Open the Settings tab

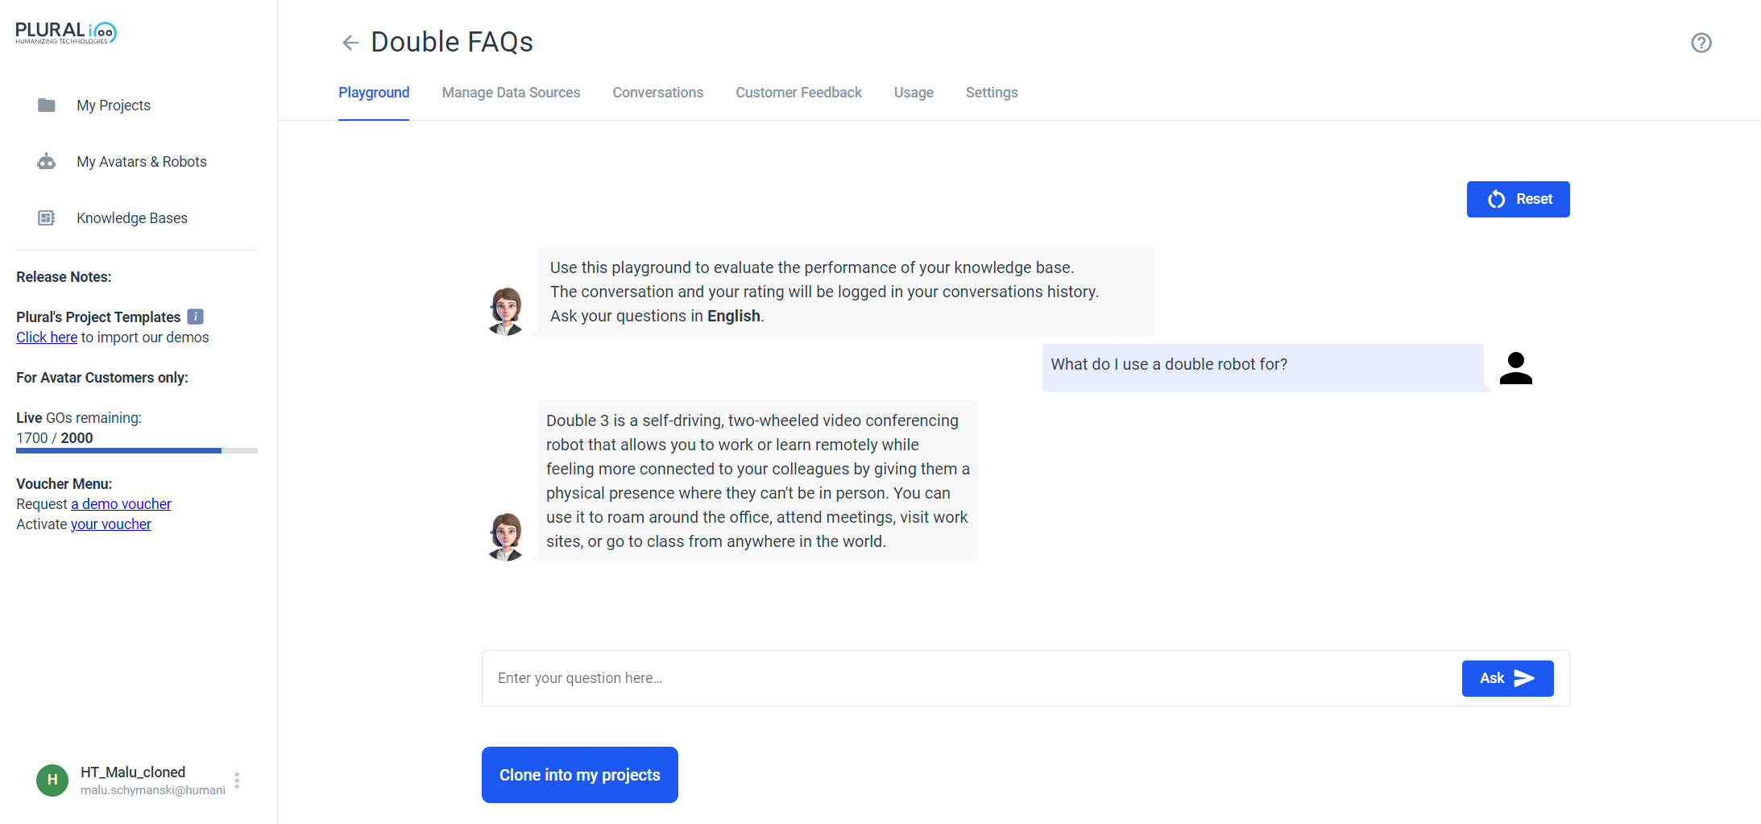click(x=992, y=93)
